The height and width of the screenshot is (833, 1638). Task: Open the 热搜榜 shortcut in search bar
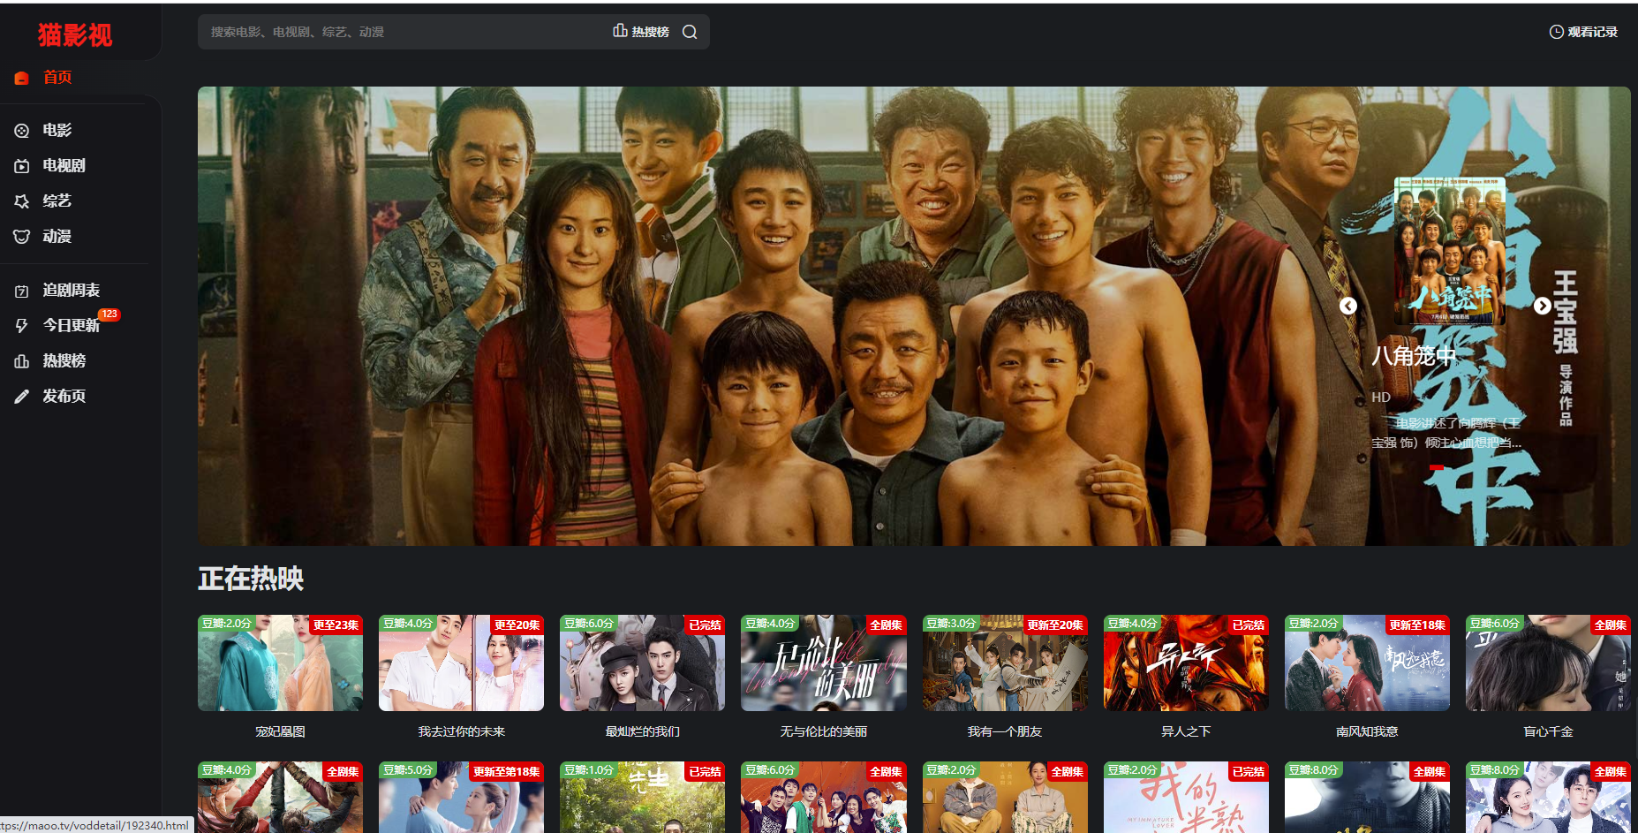click(642, 32)
